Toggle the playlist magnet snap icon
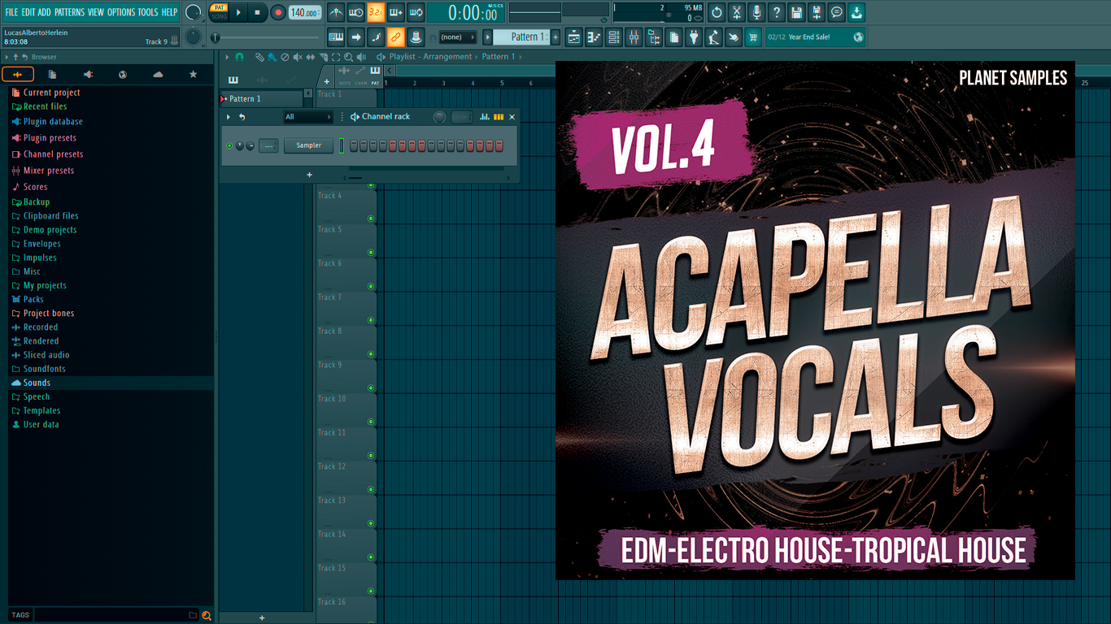Viewport: 1111px width, 624px height. point(239,57)
